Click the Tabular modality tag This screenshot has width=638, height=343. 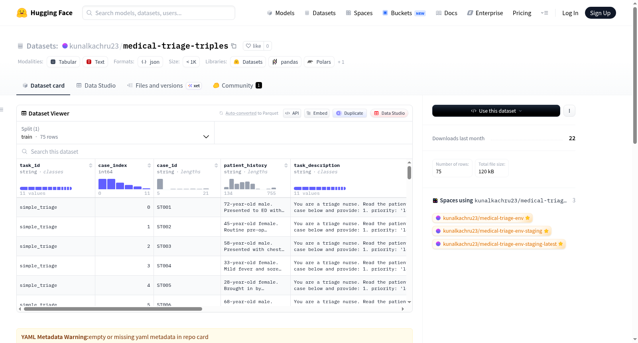[63, 62]
